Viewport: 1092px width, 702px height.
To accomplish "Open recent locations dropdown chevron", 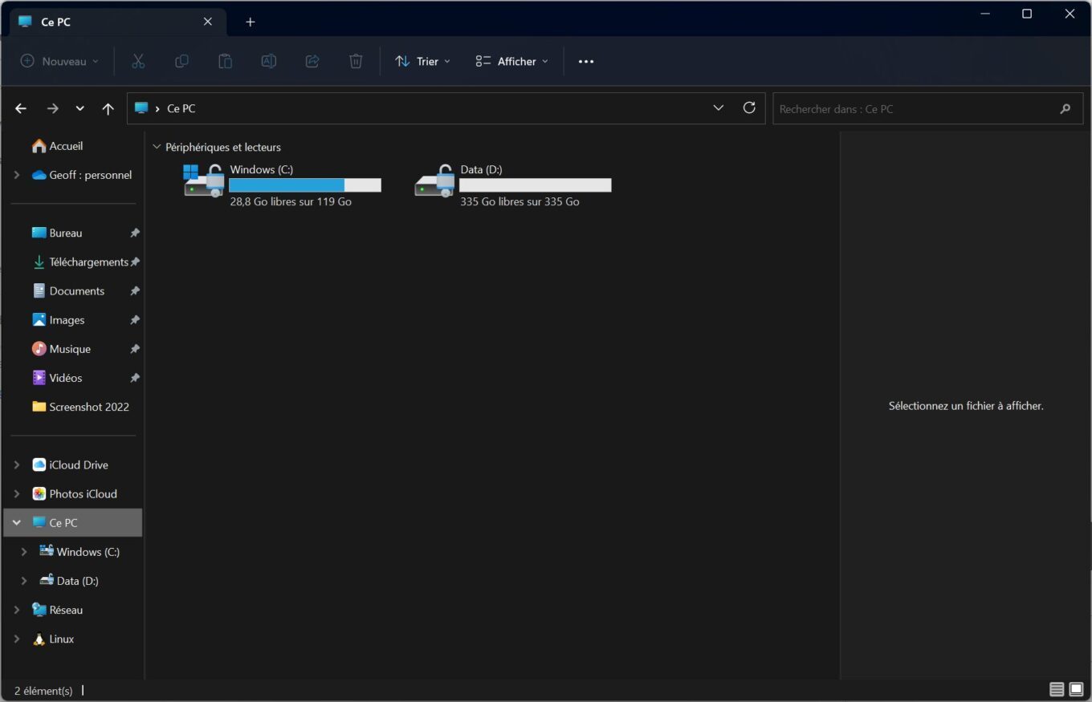I will [x=79, y=108].
